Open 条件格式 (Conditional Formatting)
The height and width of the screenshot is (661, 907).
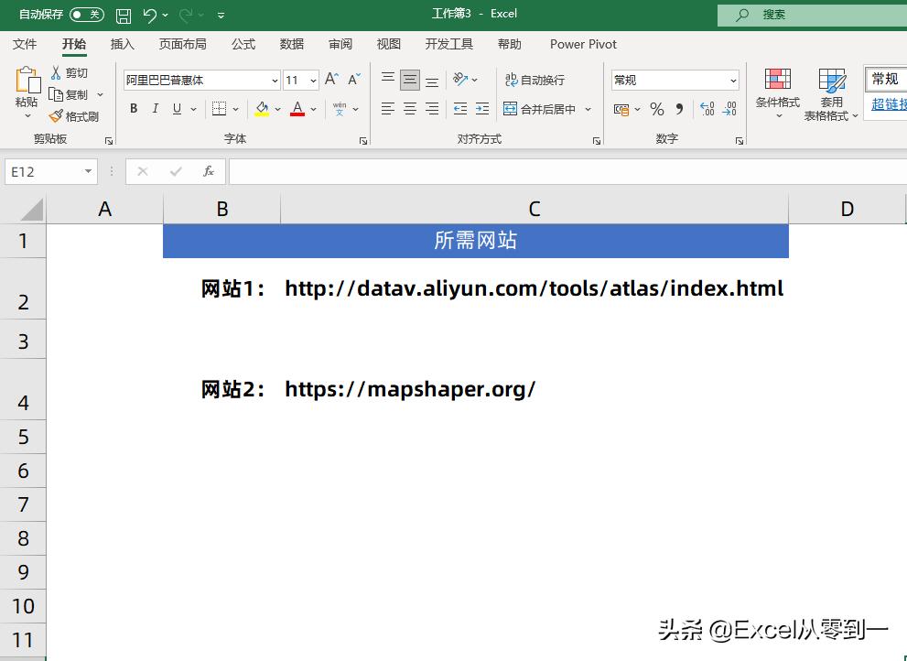tap(777, 92)
